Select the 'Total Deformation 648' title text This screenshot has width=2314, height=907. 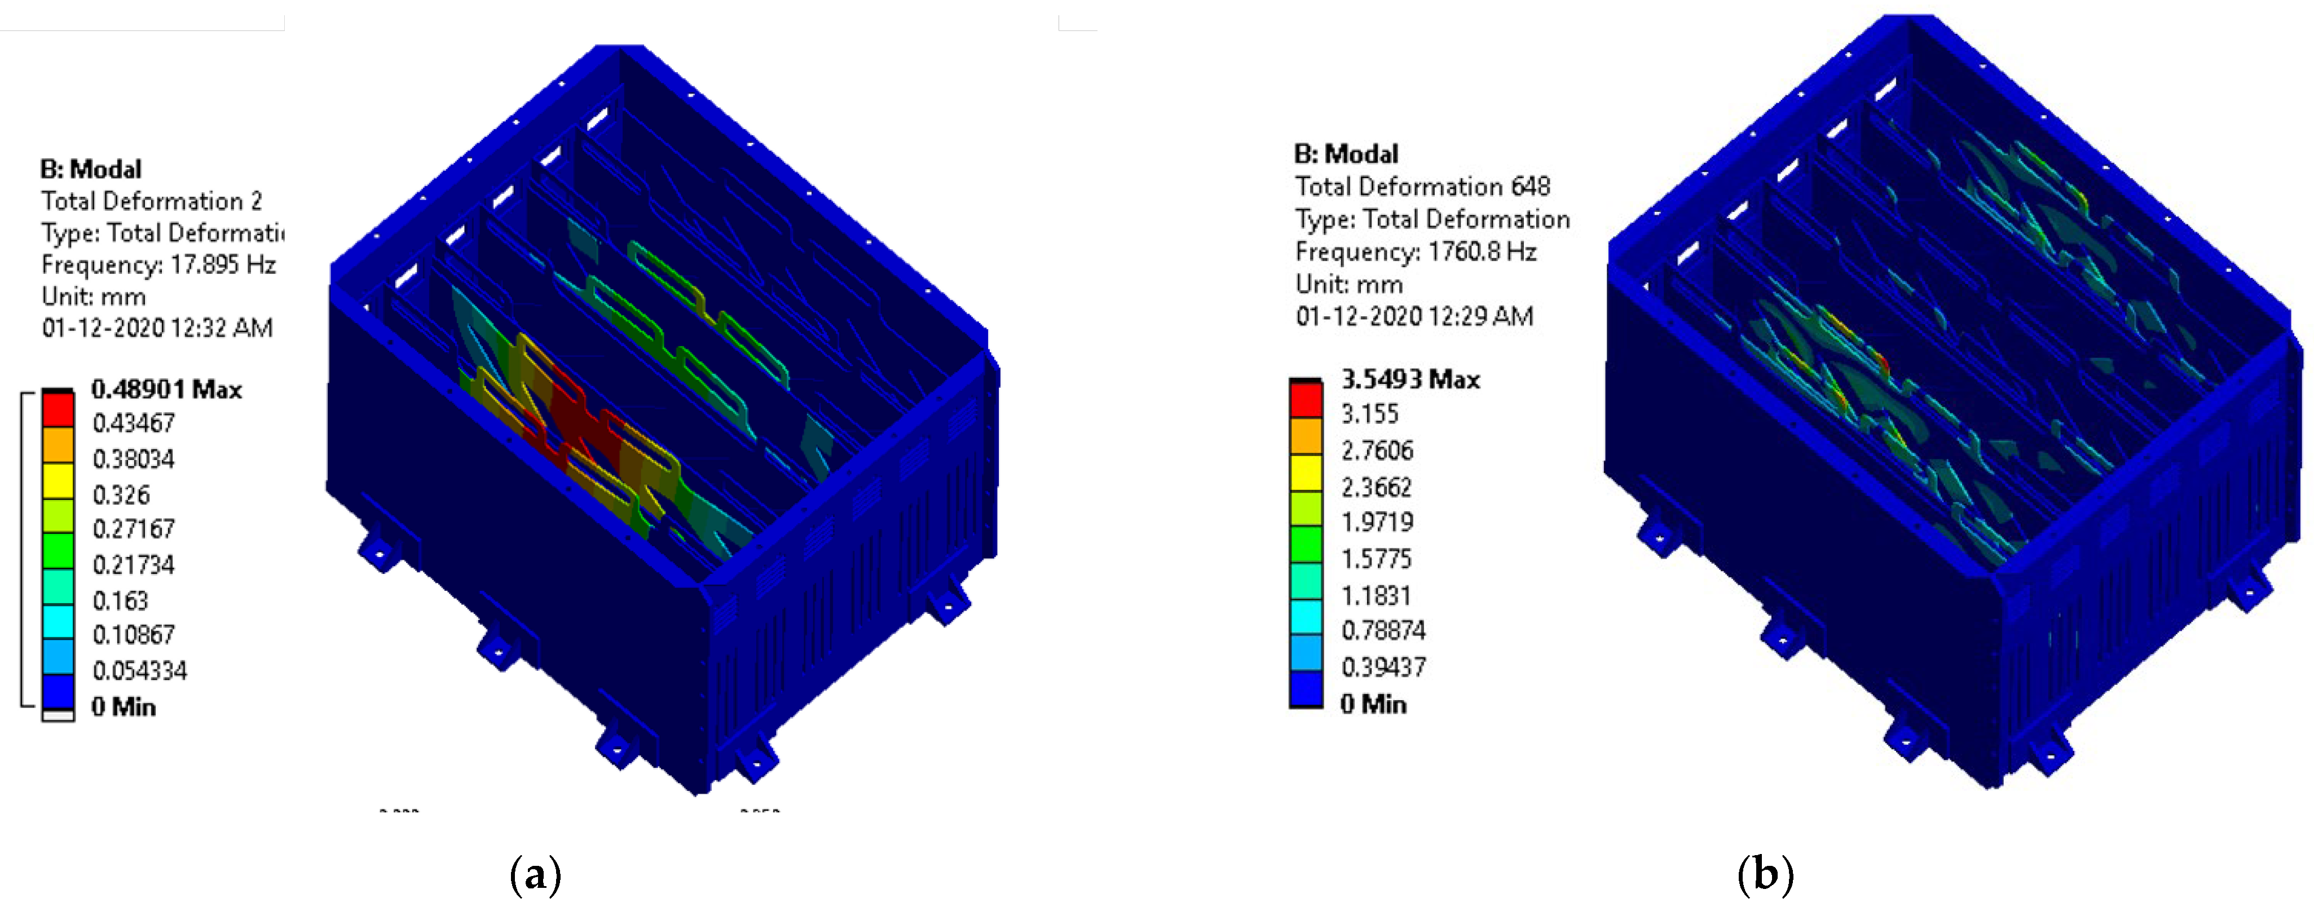1422,187
